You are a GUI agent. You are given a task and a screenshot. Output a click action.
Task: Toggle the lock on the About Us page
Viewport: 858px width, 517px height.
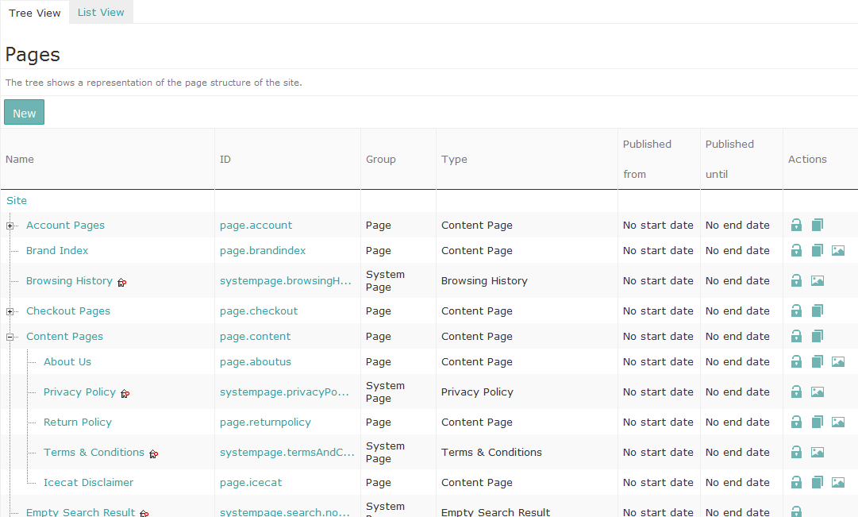click(796, 361)
